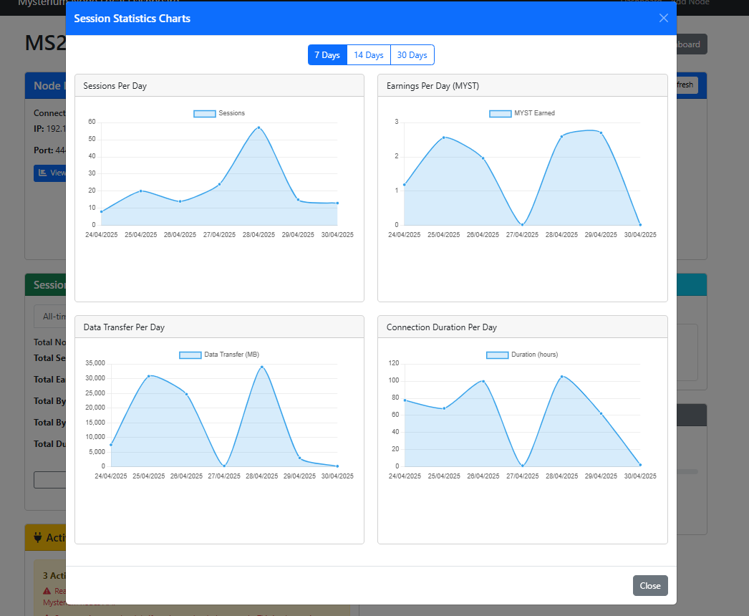This screenshot has height=616, width=749.
Task: Click the 29/04/2025 x-axis label under Duration chart
Action: click(601, 476)
